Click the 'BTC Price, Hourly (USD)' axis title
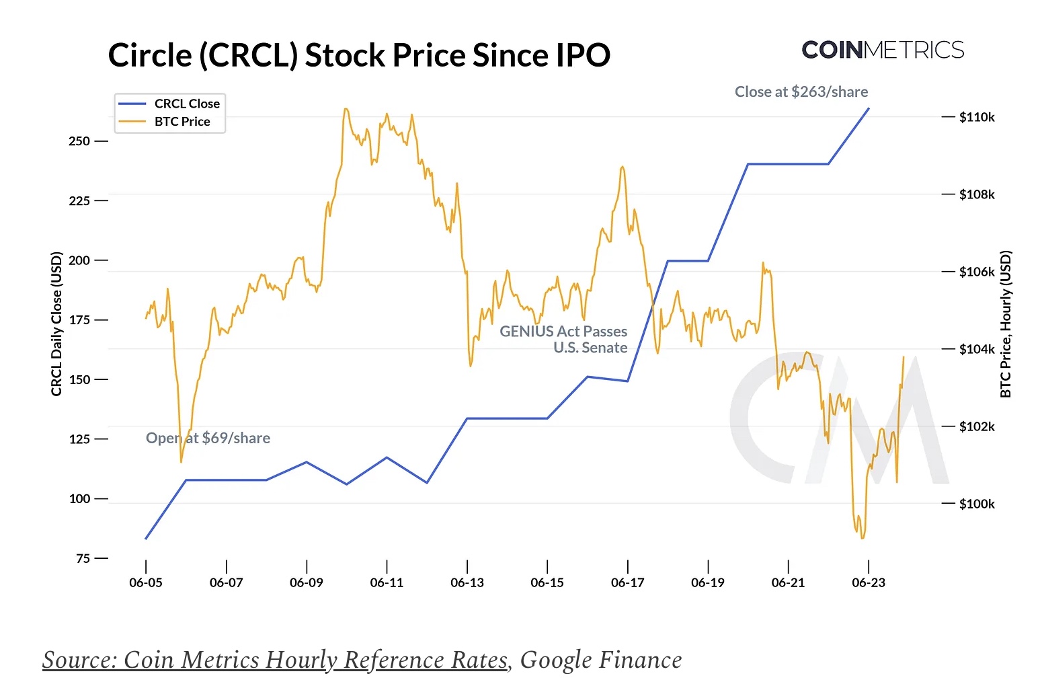The image size is (1042, 684). [1006, 324]
